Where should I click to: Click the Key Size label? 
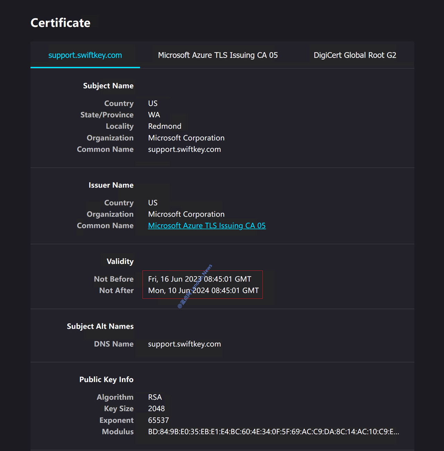[119, 409]
